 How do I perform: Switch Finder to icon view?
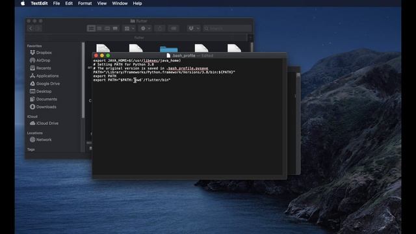pos(91,29)
